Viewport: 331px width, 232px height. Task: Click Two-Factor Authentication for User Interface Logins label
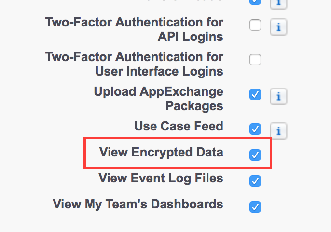point(134,64)
